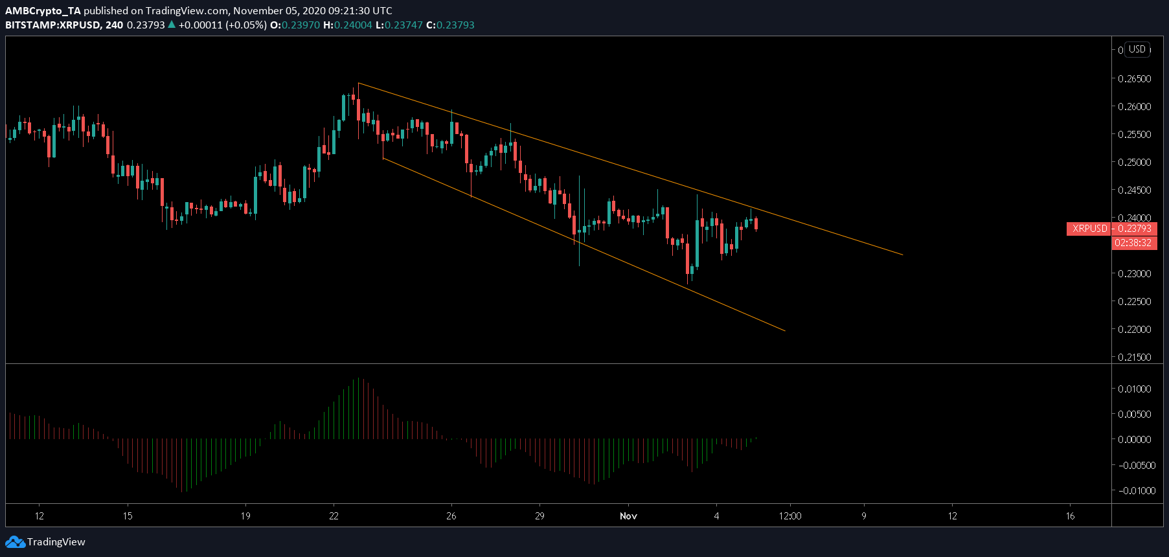This screenshot has height=557, width=1169.
Task: Click the 240 interval in header
Action: (x=115, y=25)
